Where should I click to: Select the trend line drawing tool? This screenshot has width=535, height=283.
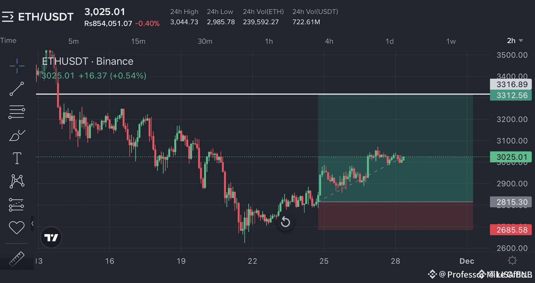[17, 89]
